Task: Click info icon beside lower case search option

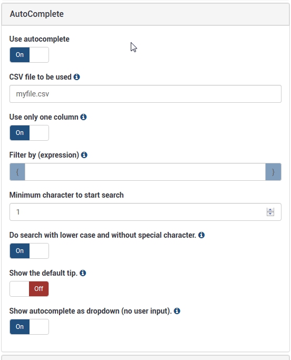Action: (x=201, y=235)
